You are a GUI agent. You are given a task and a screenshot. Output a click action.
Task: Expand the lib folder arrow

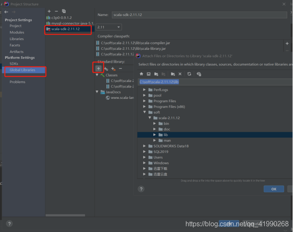(x=155, y=135)
